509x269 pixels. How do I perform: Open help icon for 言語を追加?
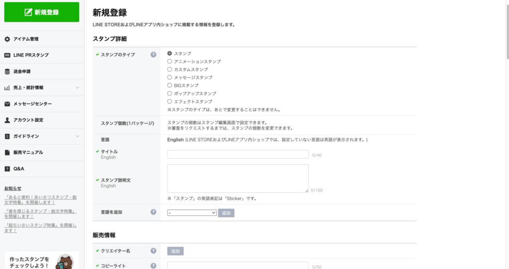153,212
